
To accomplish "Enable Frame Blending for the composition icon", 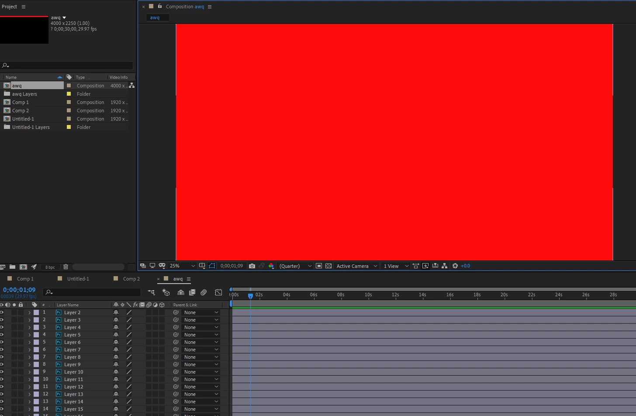I will pyautogui.click(x=192, y=292).
